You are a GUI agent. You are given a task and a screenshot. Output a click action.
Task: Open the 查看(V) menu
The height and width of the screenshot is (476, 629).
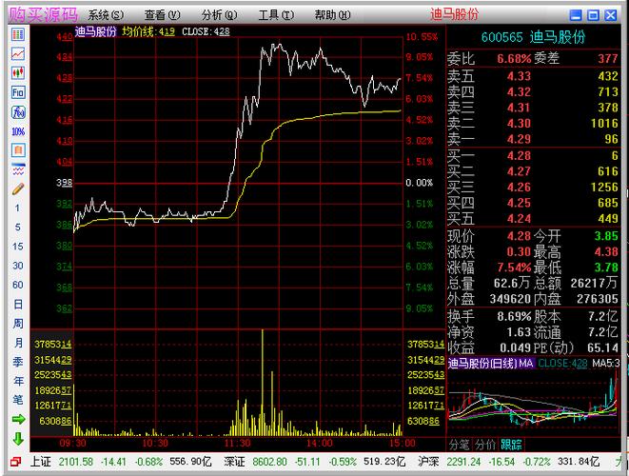point(163,15)
